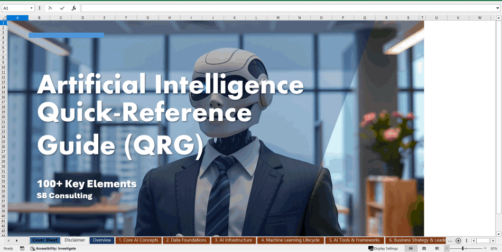Select column A header
The width and height of the screenshot is (502, 252).
point(17,18)
